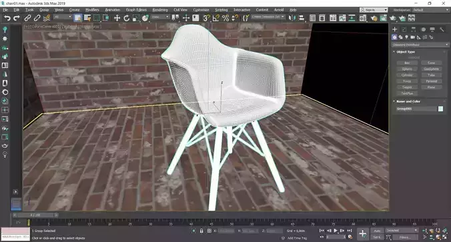Open key filter Selected dropdown
The height and width of the screenshot is (242, 451).
pyautogui.click(x=402, y=231)
